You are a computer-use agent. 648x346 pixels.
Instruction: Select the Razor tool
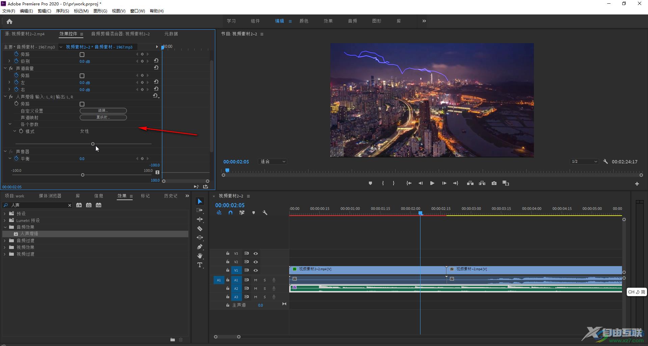tap(200, 228)
